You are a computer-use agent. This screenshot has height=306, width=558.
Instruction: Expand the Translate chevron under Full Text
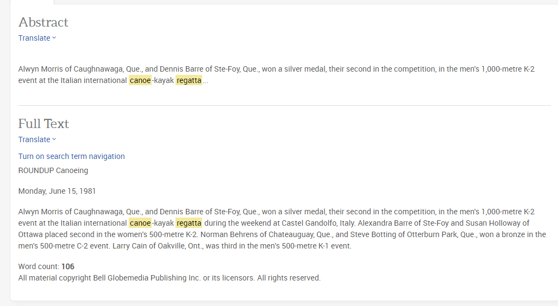tap(54, 139)
